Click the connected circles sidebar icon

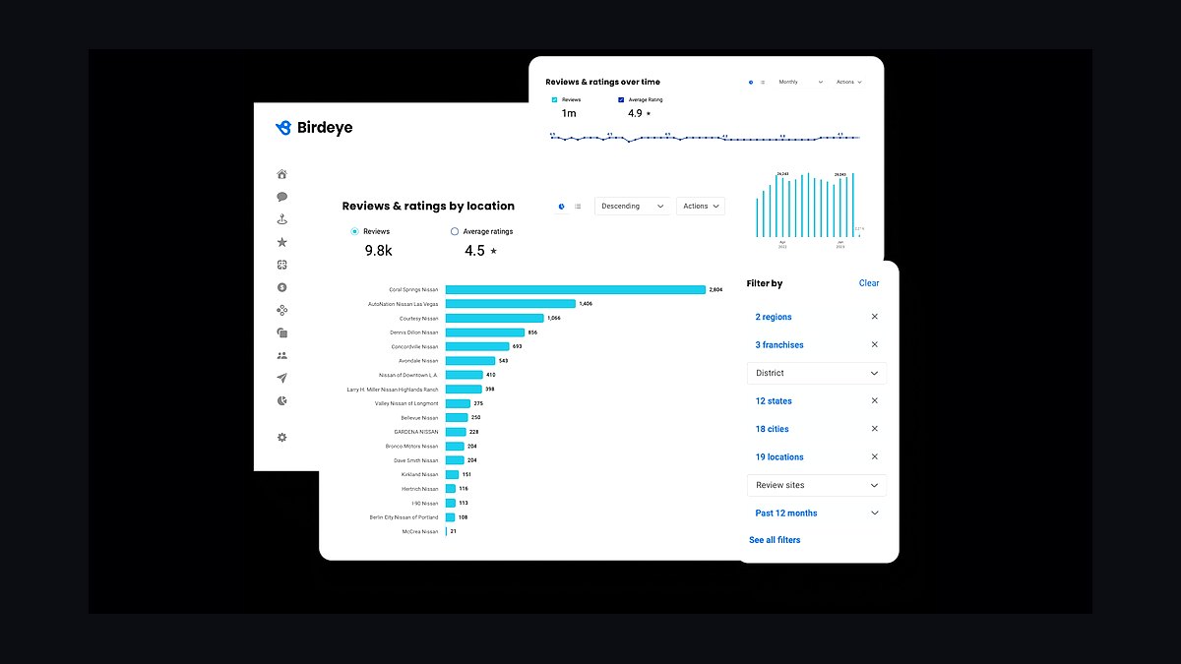(281, 310)
